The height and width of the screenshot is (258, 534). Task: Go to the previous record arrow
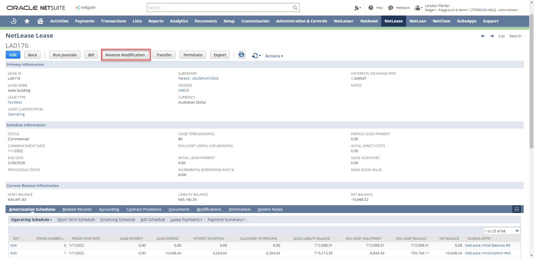(x=483, y=36)
